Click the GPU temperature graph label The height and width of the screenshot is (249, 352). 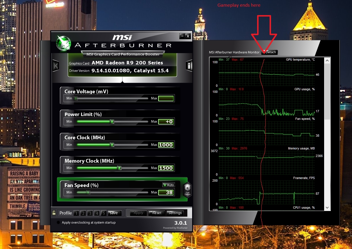300,59
